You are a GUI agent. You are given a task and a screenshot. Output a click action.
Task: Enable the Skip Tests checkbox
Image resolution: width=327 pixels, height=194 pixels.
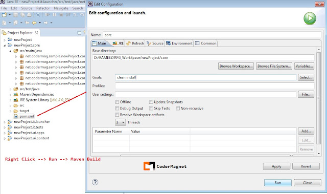[151, 108]
